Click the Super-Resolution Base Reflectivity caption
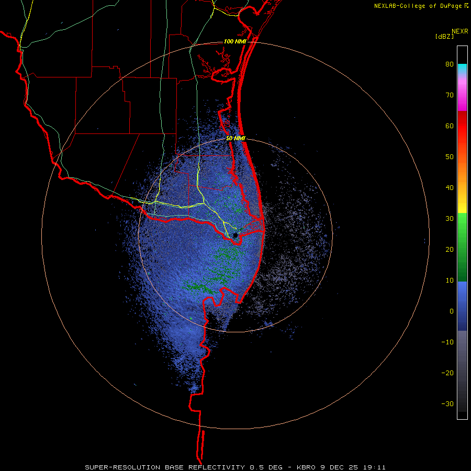Viewport: 471px width, 471px height. click(x=235, y=467)
